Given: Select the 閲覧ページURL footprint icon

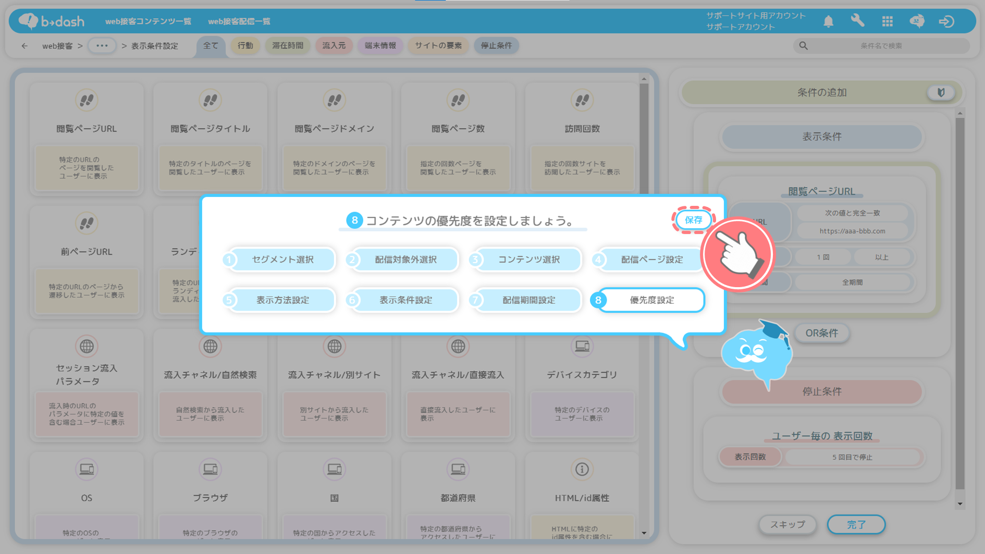Looking at the screenshot, I should tap(87, 100).
